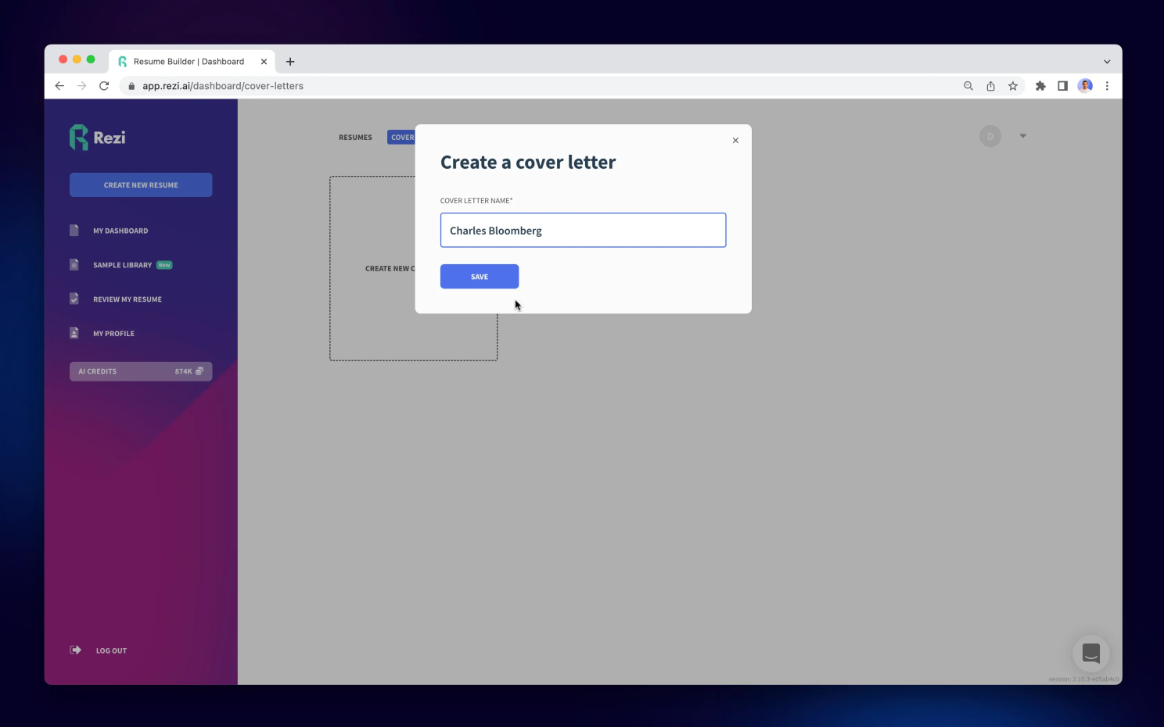The height and width of the screenshot is (727, 1164).
Task: Expand the account dropdown arrow
Action: pyautogui.click(x=1022, y=136)
